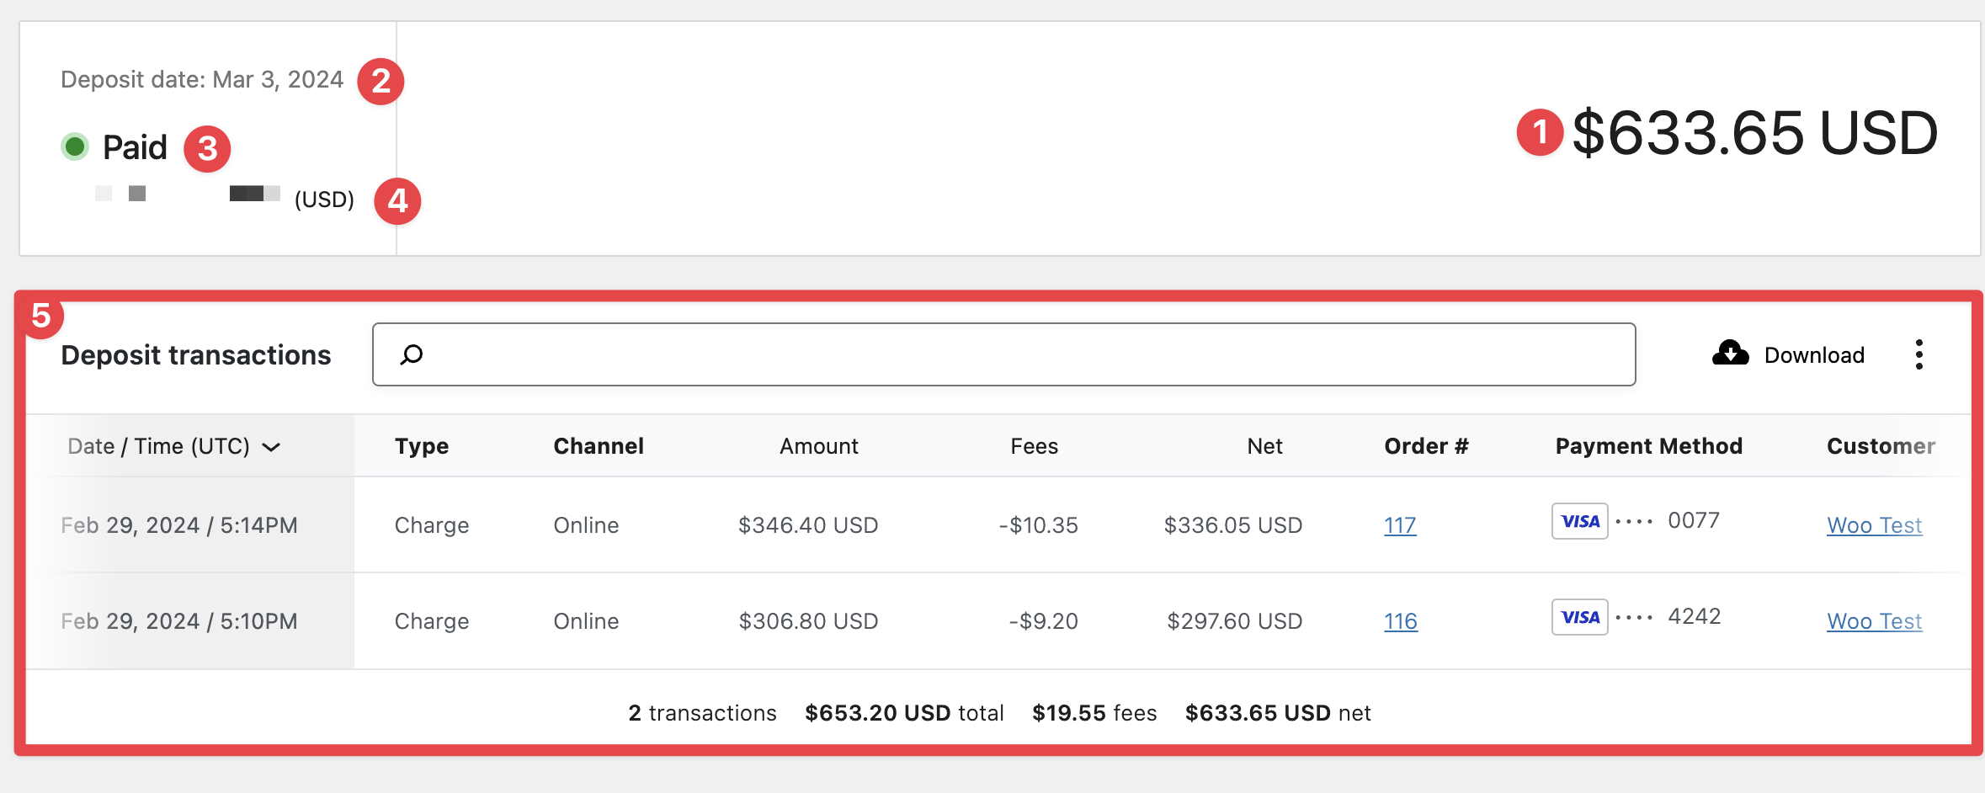The image size is (1985, 793).
Task: View customer Woo Test on second transaction row
Action: click(1874, 620)
